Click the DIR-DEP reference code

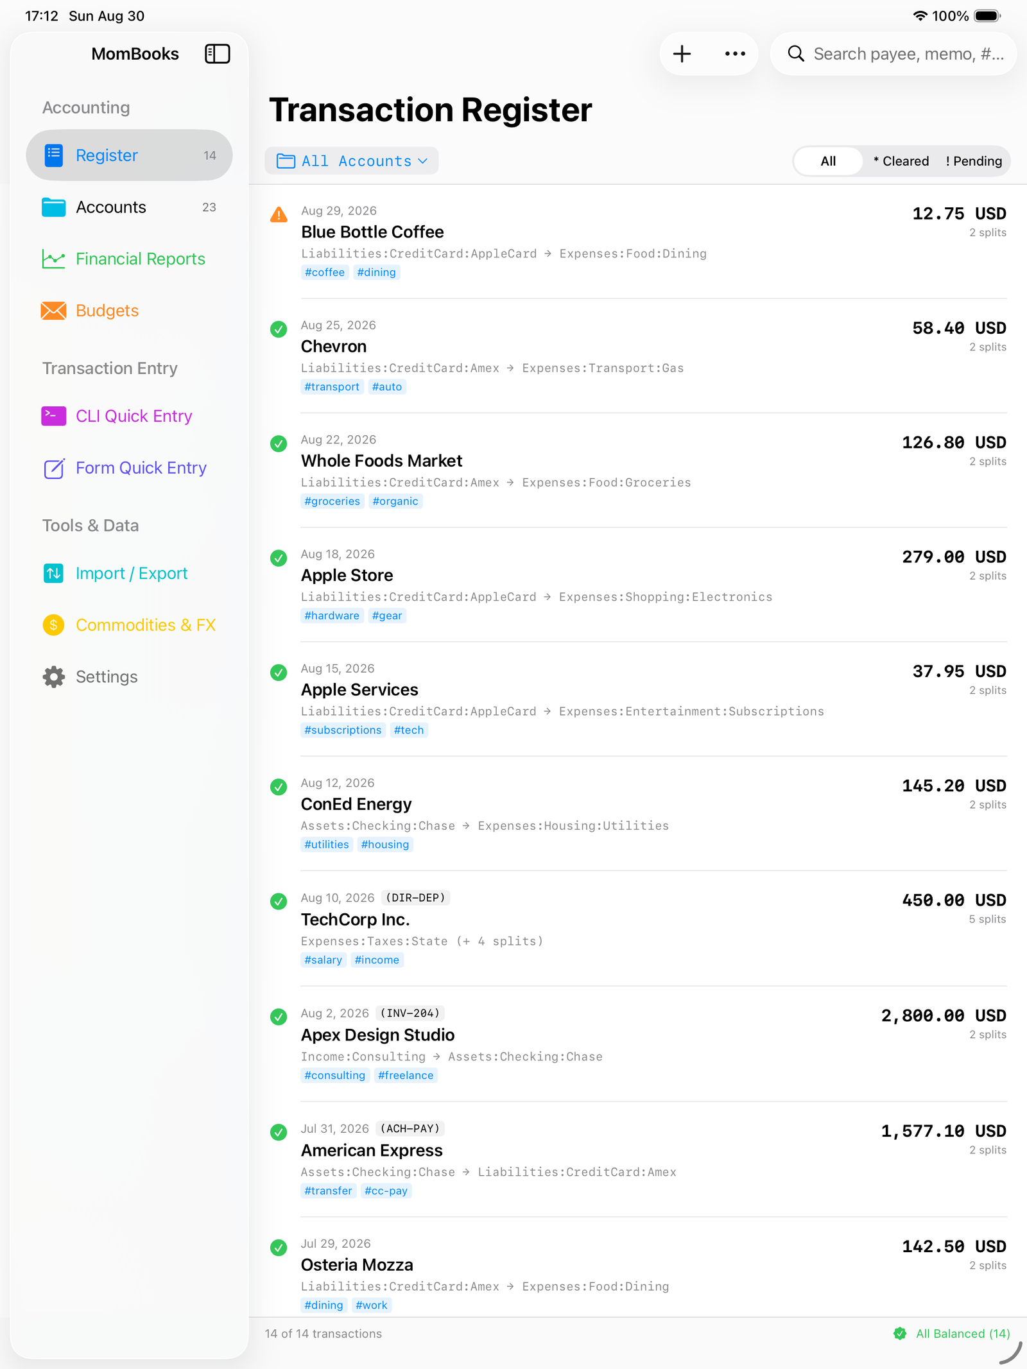click(x=416, y=898)
